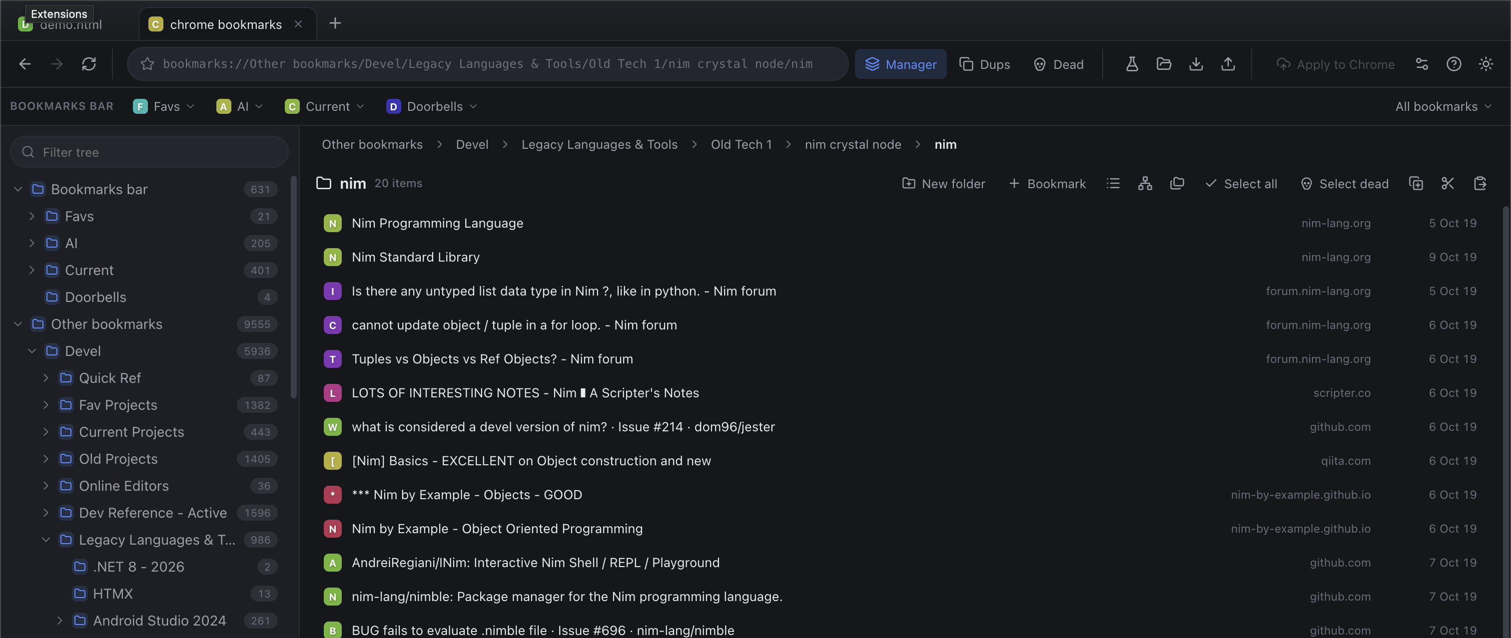Click the open folder icon in toolbar
Screen dimensions: 1511x638
point(1164,64)
